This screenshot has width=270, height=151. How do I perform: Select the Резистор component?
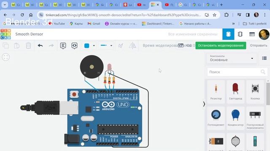[216, 91]
